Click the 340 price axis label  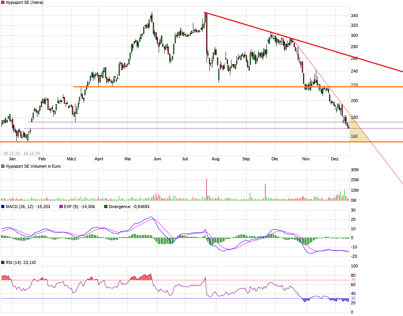coord(354,16)
